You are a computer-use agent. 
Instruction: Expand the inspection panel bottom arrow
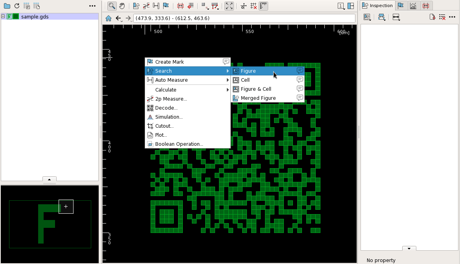click(409, 248)
